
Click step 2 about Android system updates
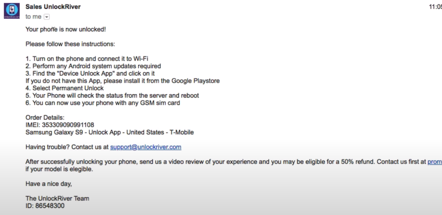click(93, 66)
